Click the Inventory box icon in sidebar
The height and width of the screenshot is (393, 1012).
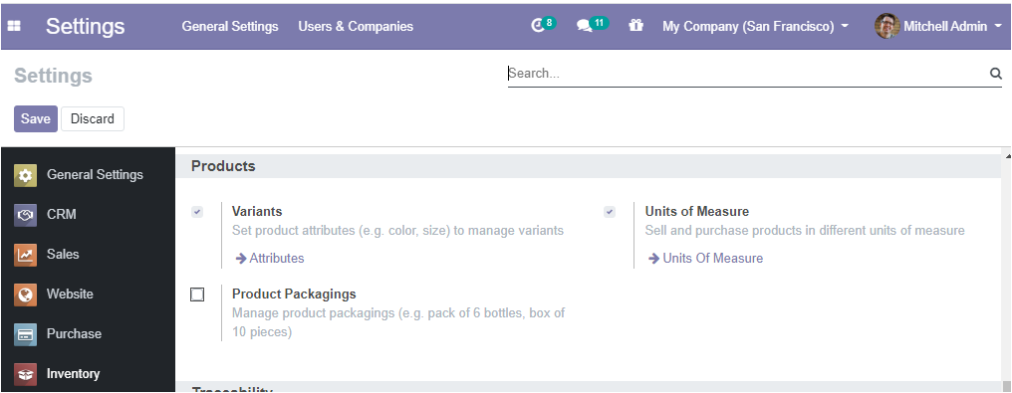(25, 374)
